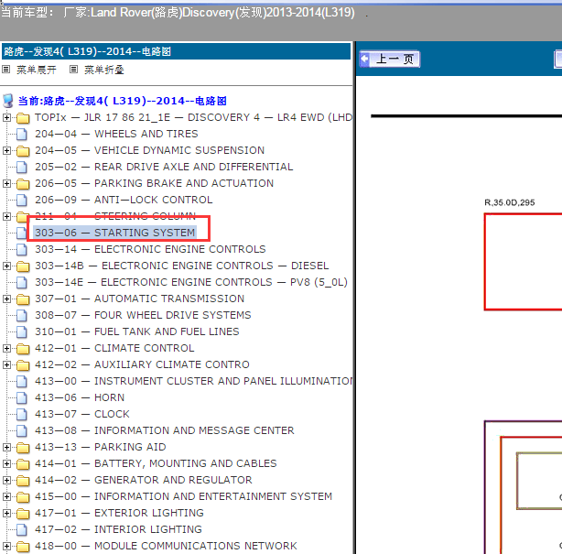Click document icon of 413-00 Instrument Cluster

click(x=22, y=382)
